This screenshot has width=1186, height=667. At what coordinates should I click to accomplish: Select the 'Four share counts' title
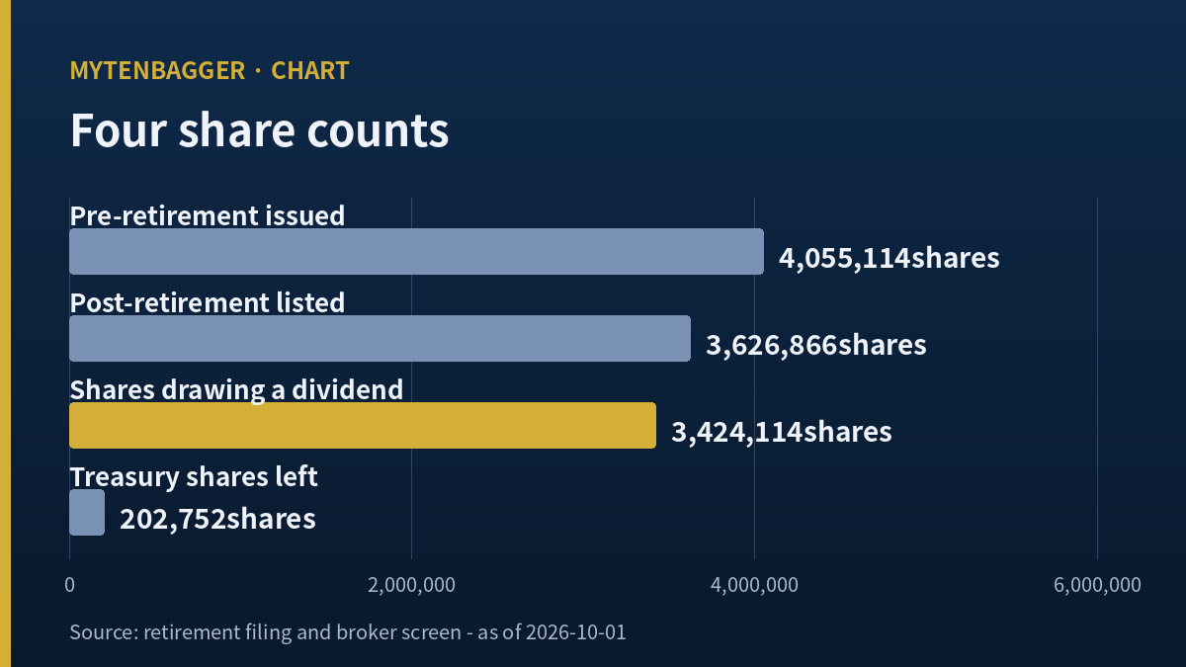pos(259,131)
